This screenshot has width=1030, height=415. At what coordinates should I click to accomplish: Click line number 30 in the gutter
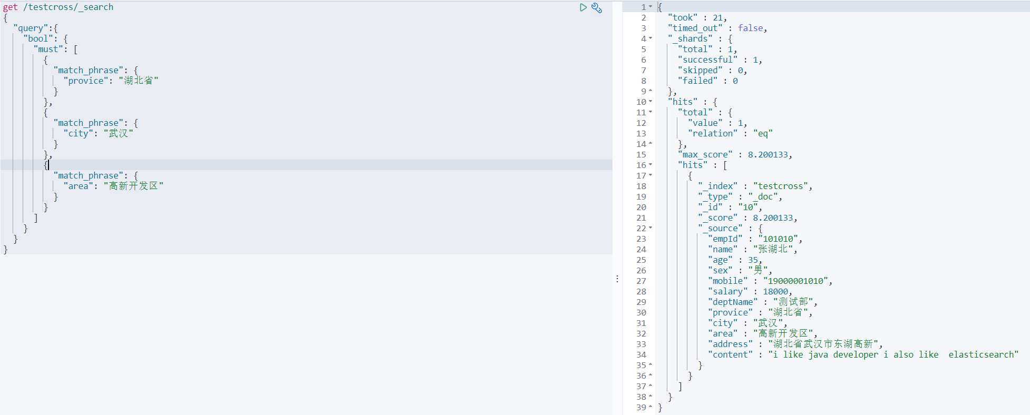pyautogui.click(x=641, y=312)
